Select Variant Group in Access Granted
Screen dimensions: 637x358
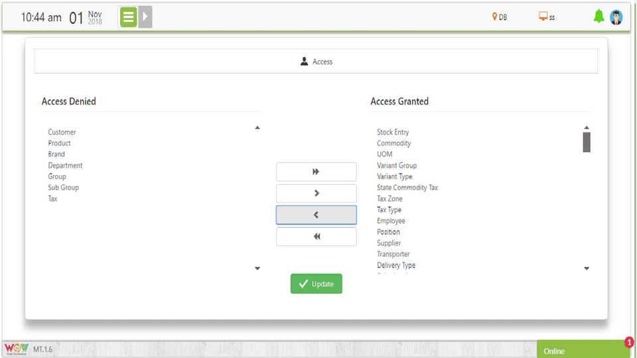coord(397,165)
